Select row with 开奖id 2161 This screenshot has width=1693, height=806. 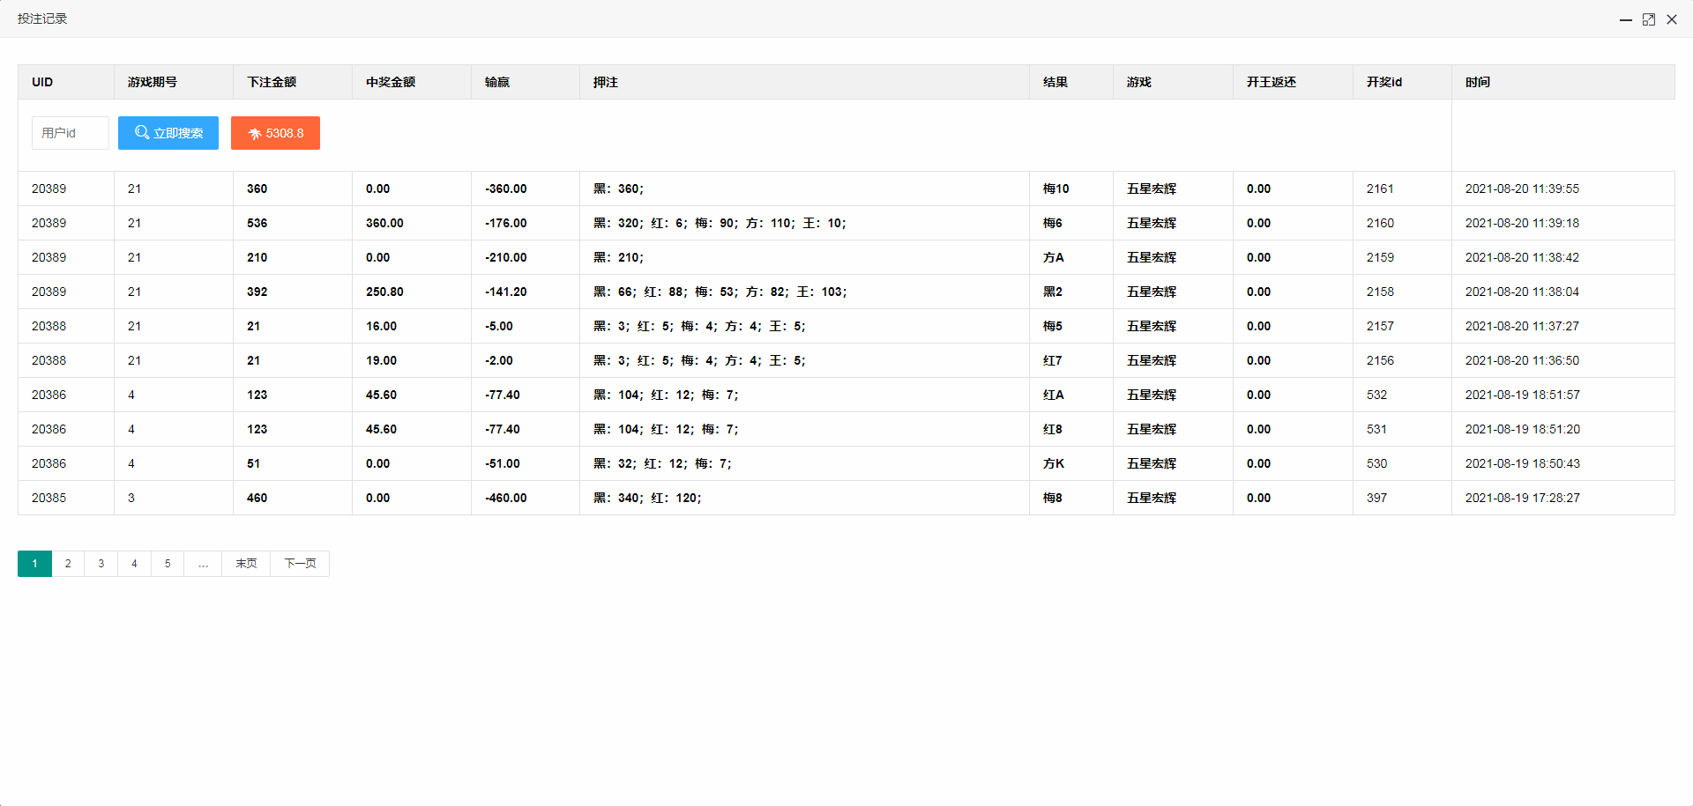click(1380, 189)
